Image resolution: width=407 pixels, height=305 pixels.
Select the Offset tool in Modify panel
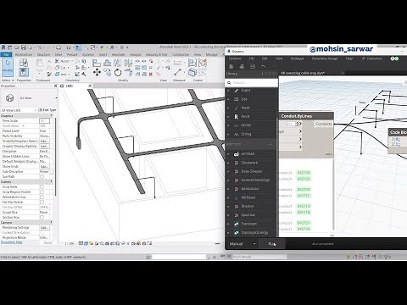[108, 63]
